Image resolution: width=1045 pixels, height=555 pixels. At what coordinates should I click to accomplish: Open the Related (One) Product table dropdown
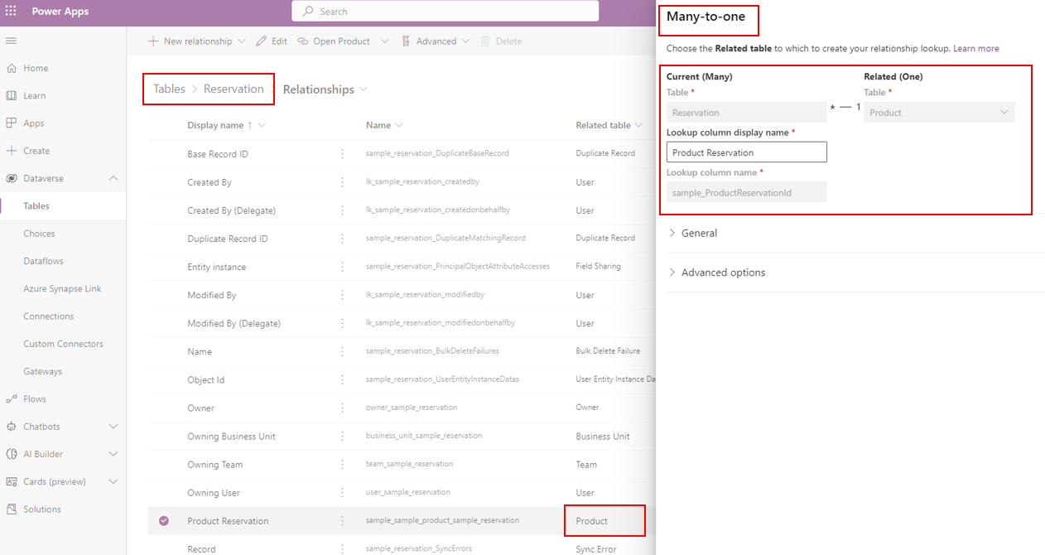pos(1003,112)
